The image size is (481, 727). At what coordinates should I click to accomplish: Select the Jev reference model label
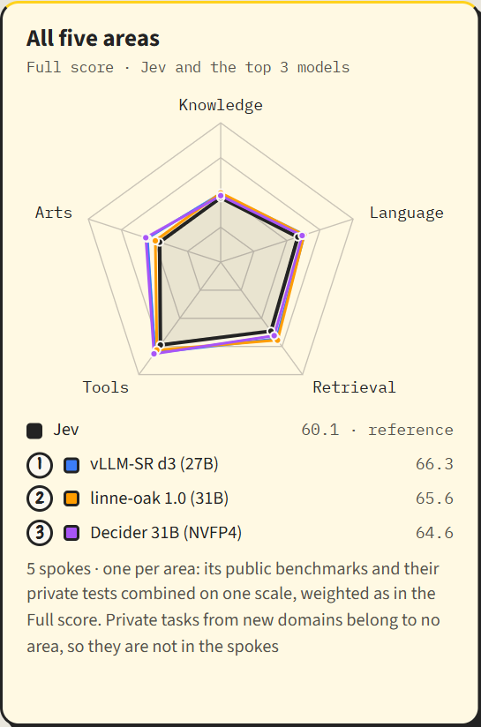point(66,430)
